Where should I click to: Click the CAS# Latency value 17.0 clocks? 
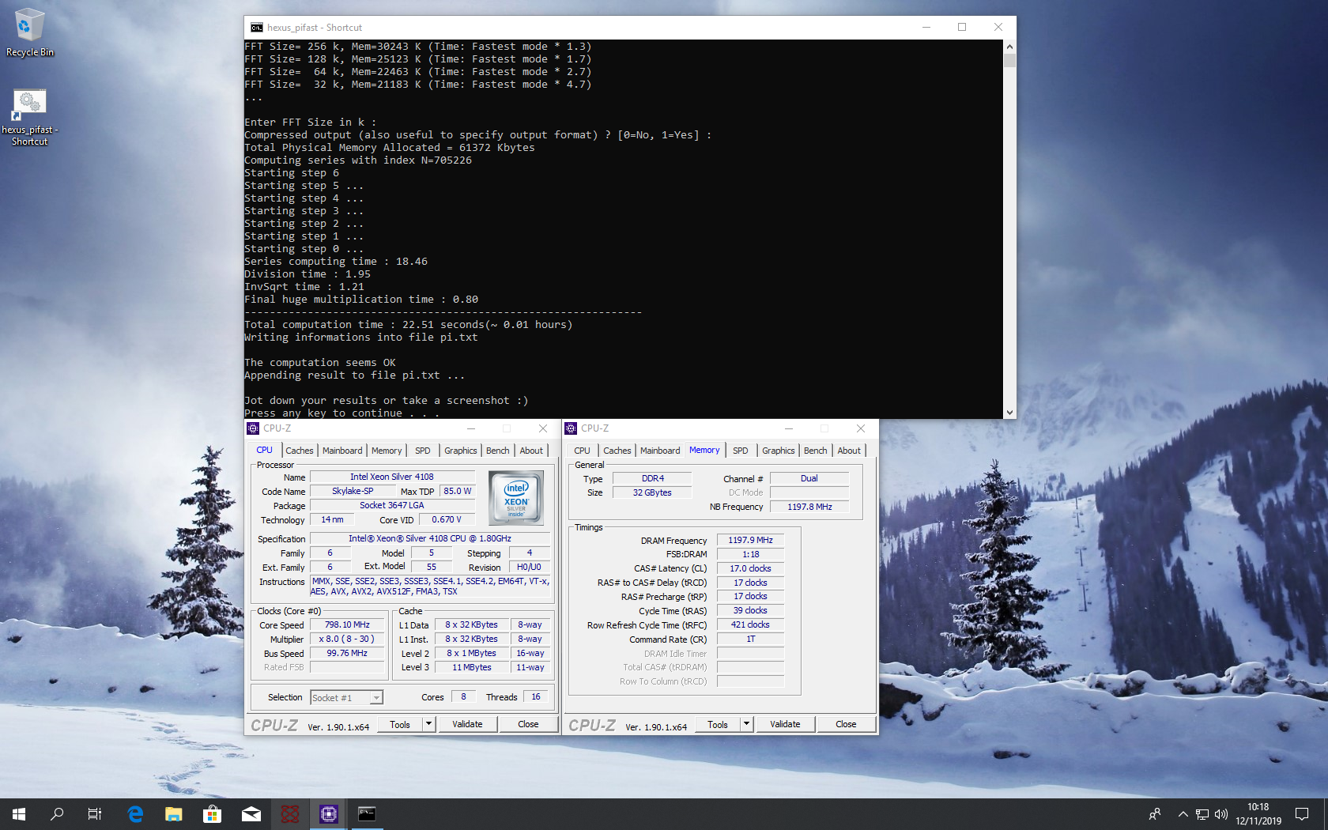(750, 568)
